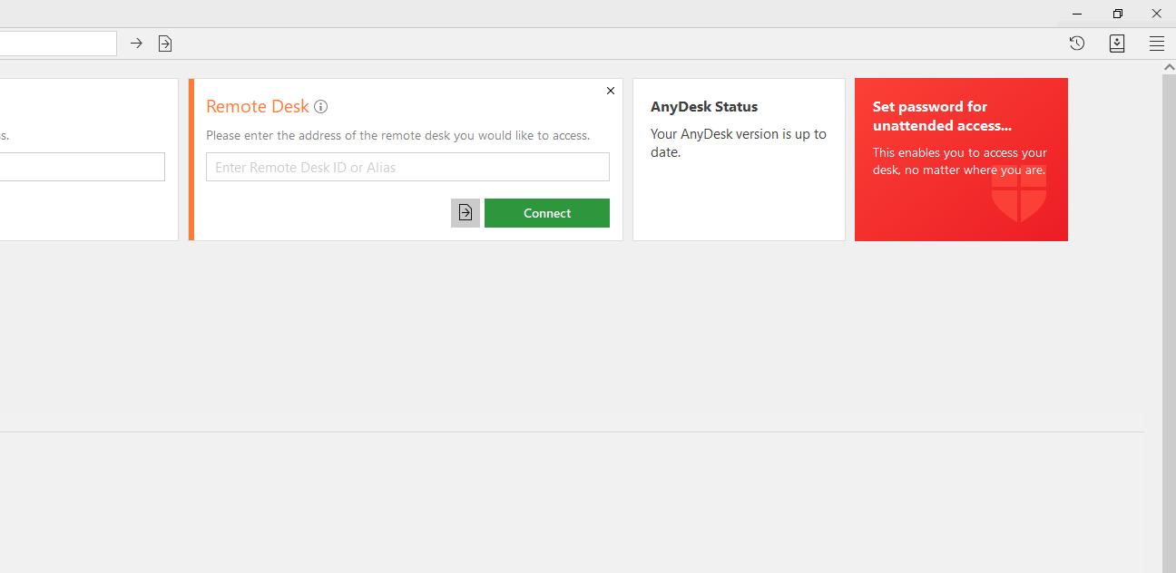This screenshot has height=573, width=1176.
Task: Close the Remote Desk panel
Action: pyautogui.click(x=611, y=91)
